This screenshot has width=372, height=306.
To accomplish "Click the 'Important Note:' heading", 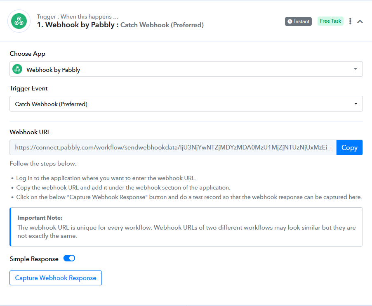I will [40, 218].
